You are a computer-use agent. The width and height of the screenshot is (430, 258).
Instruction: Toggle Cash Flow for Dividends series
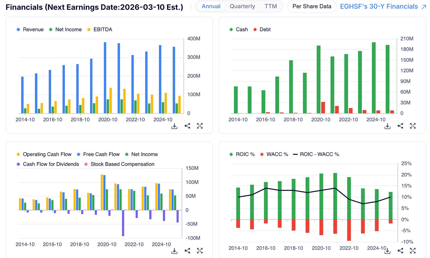click(48, 164)
